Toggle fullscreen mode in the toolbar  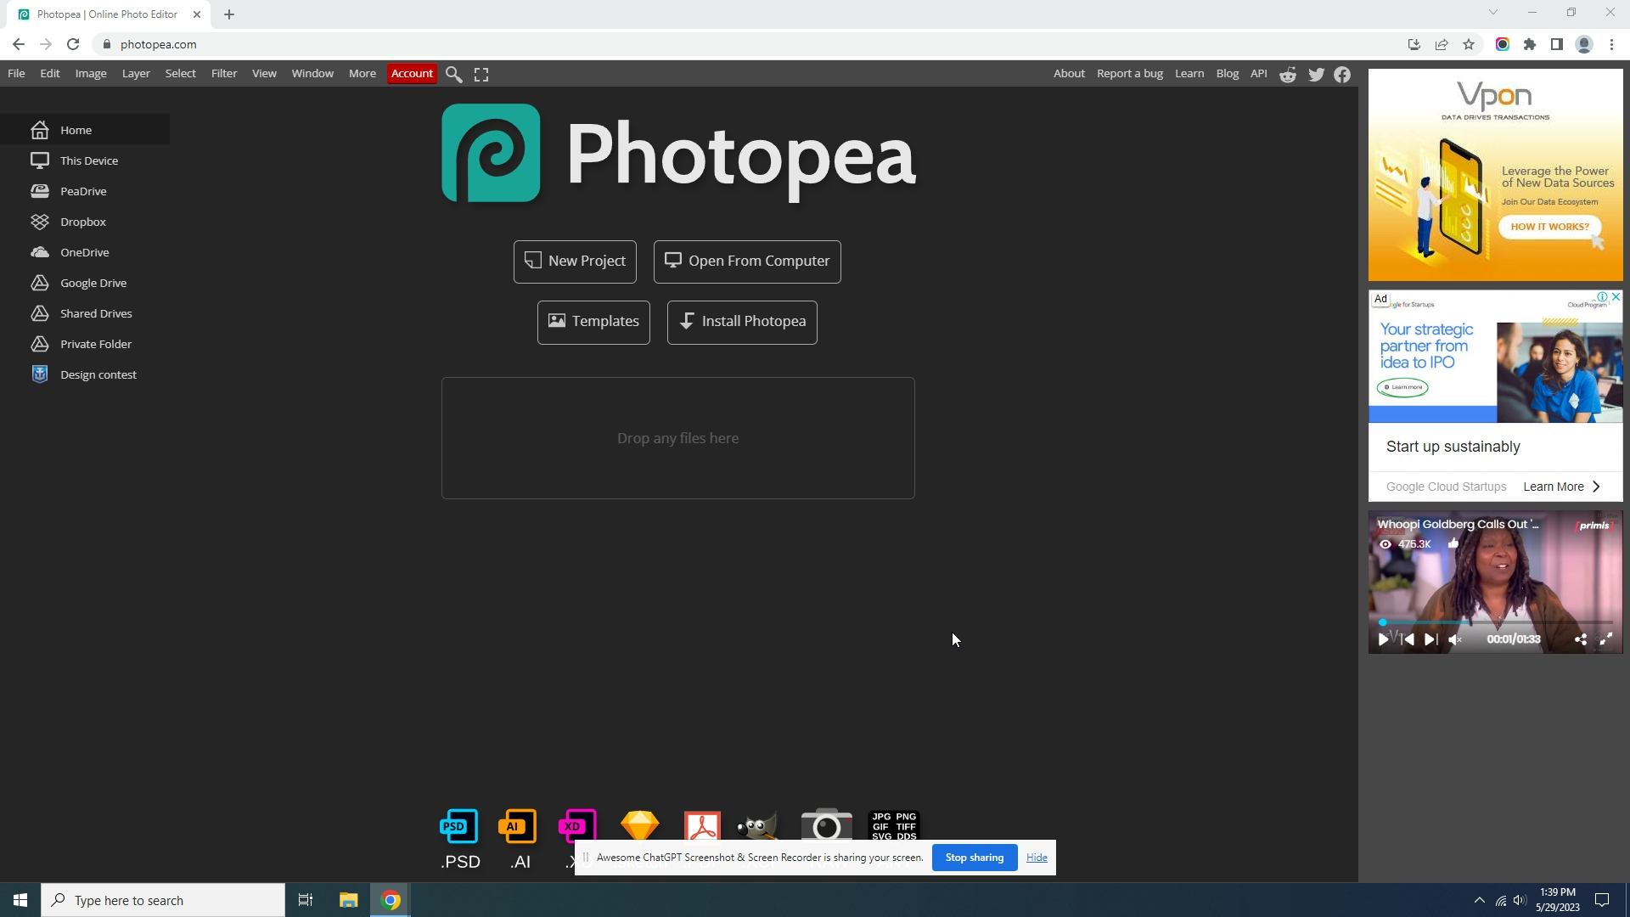[481, 74]
